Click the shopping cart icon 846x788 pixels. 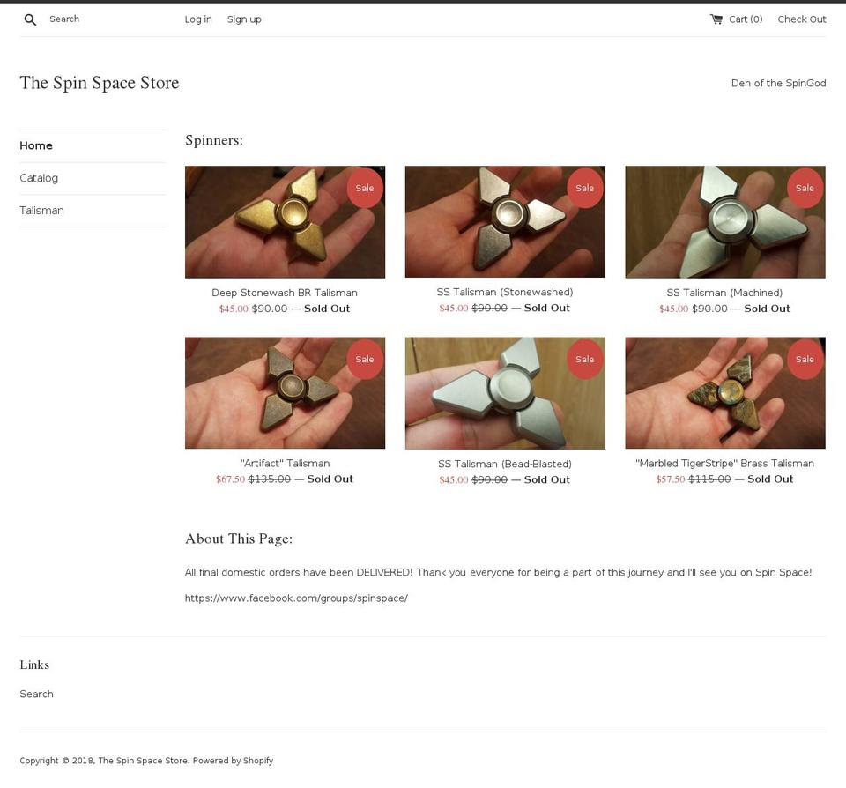click(x=716, y=19)
